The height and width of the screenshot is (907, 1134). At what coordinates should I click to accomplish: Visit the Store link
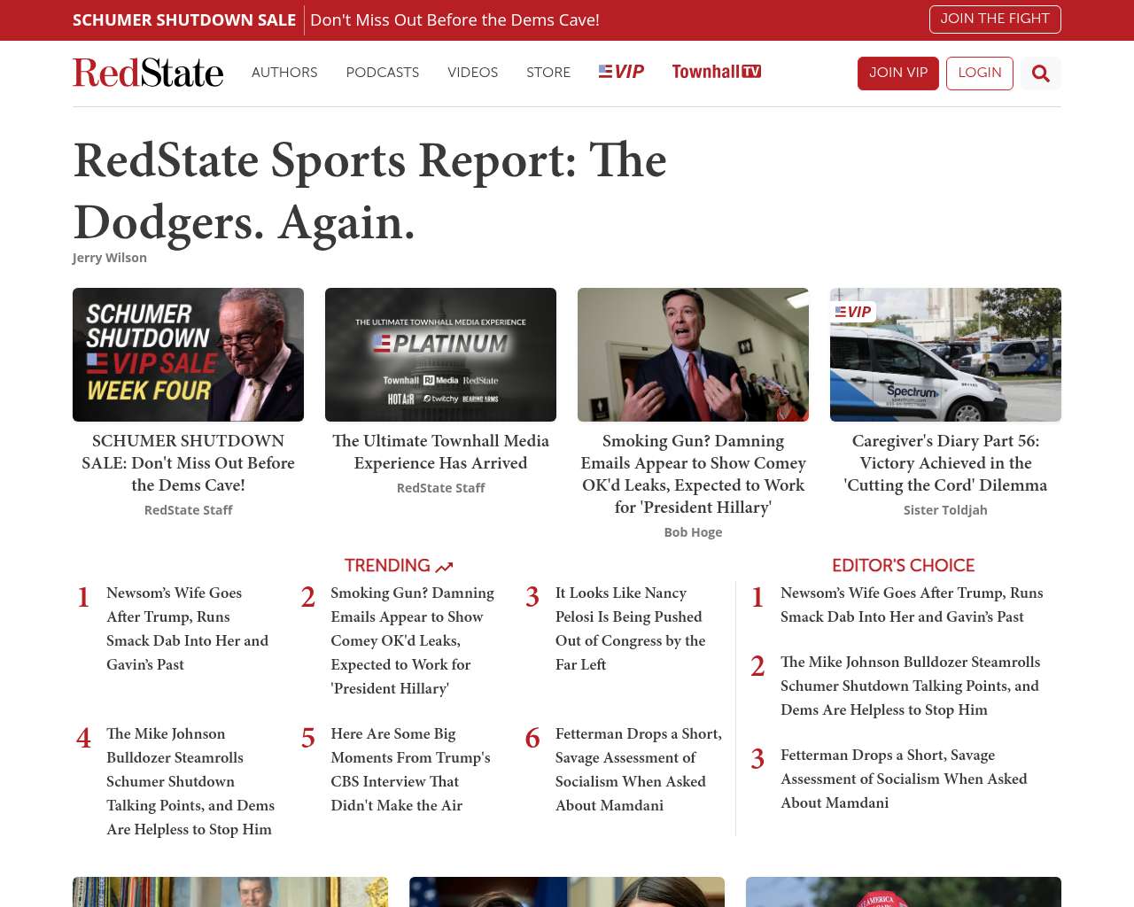(548, 73)
